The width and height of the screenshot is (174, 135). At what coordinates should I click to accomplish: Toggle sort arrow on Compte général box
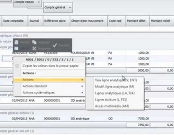click(x=70, y=7)
